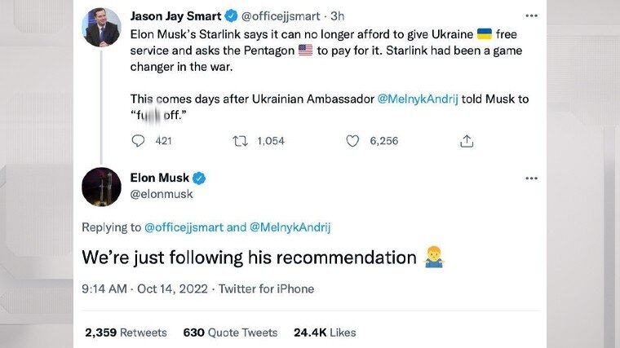Like Jason Jay Smart's tweet

tap(352, 141)
